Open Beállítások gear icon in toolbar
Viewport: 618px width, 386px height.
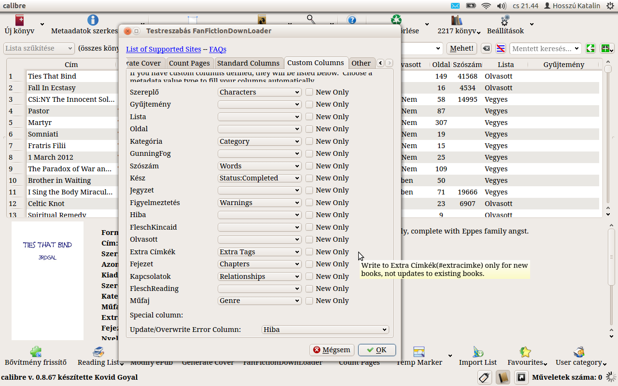(505, 21)
